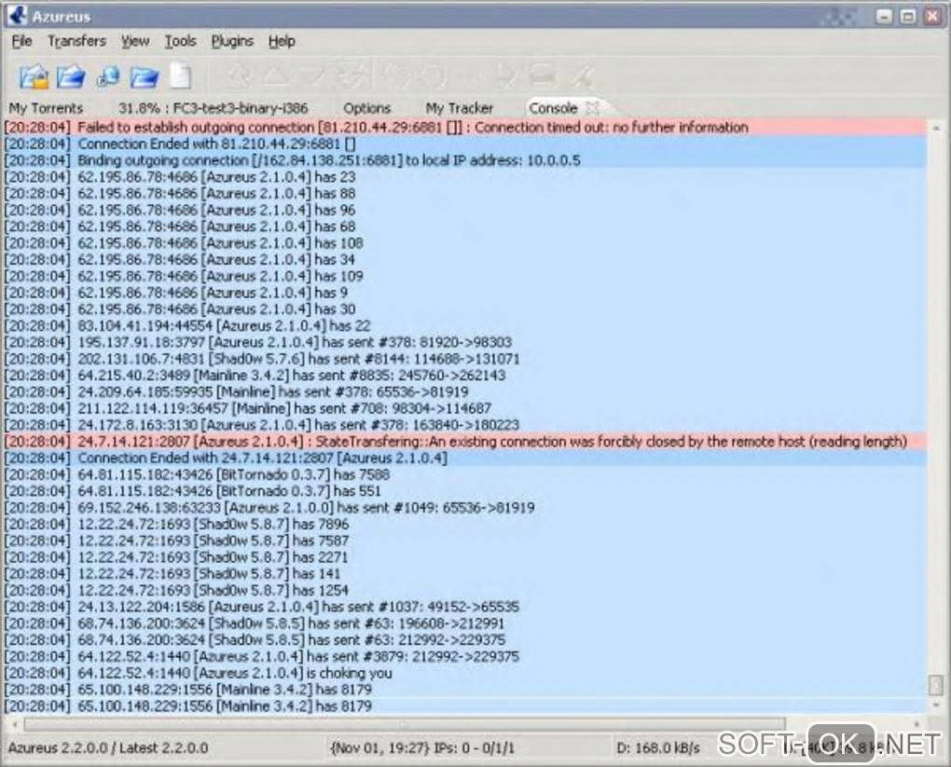The image size is (951, 767).
Task: Click the second toolbar icon, open torrent folder
Action: pos(71,76)
